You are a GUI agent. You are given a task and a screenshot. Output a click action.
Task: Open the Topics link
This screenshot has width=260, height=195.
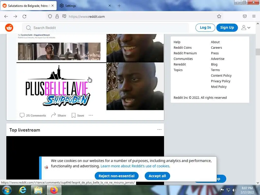tap(178, 70)
